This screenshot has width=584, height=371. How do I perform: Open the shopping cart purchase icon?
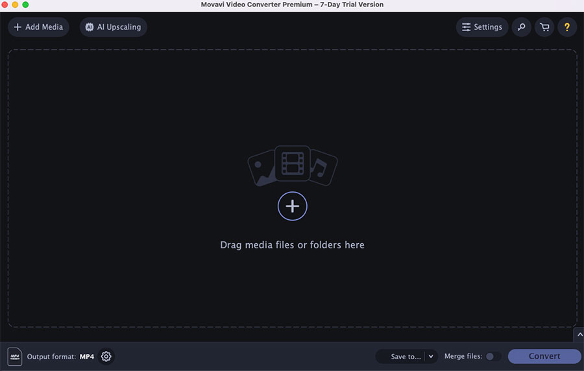[x=544, y=27]
